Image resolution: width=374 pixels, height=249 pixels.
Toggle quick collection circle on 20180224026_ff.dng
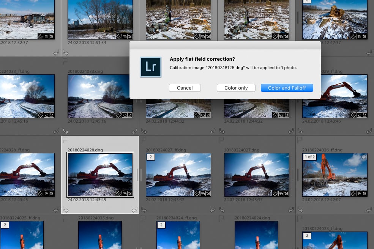coord(364,157)
